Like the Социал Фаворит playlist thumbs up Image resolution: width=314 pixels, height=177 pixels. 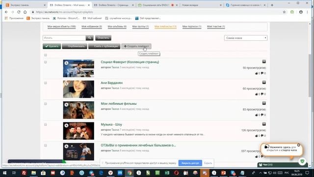pos(256,73)
